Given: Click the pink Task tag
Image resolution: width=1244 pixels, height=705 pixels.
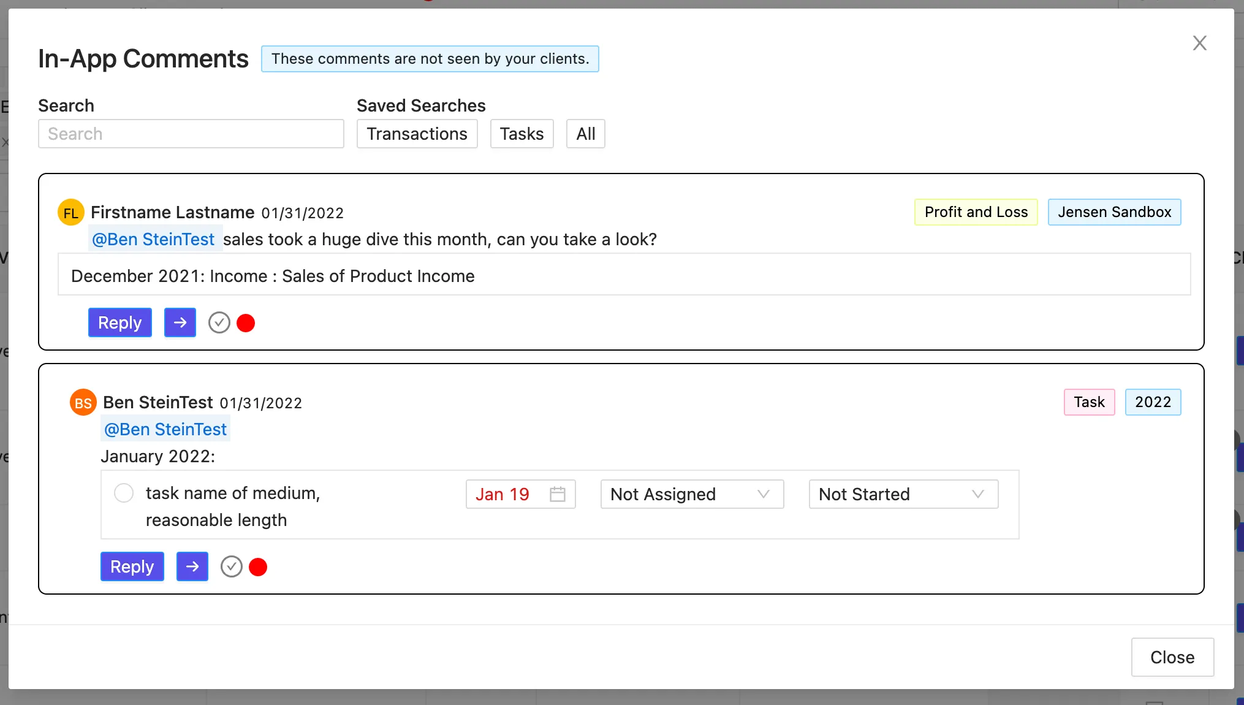Looking at the screenshot, I should coord(1089,402).
